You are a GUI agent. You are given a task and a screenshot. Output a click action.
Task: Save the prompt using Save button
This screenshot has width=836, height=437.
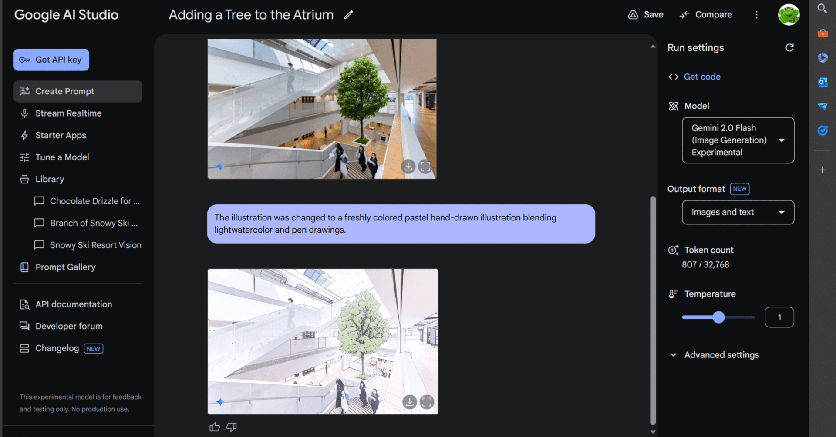(x=646, y=15)
